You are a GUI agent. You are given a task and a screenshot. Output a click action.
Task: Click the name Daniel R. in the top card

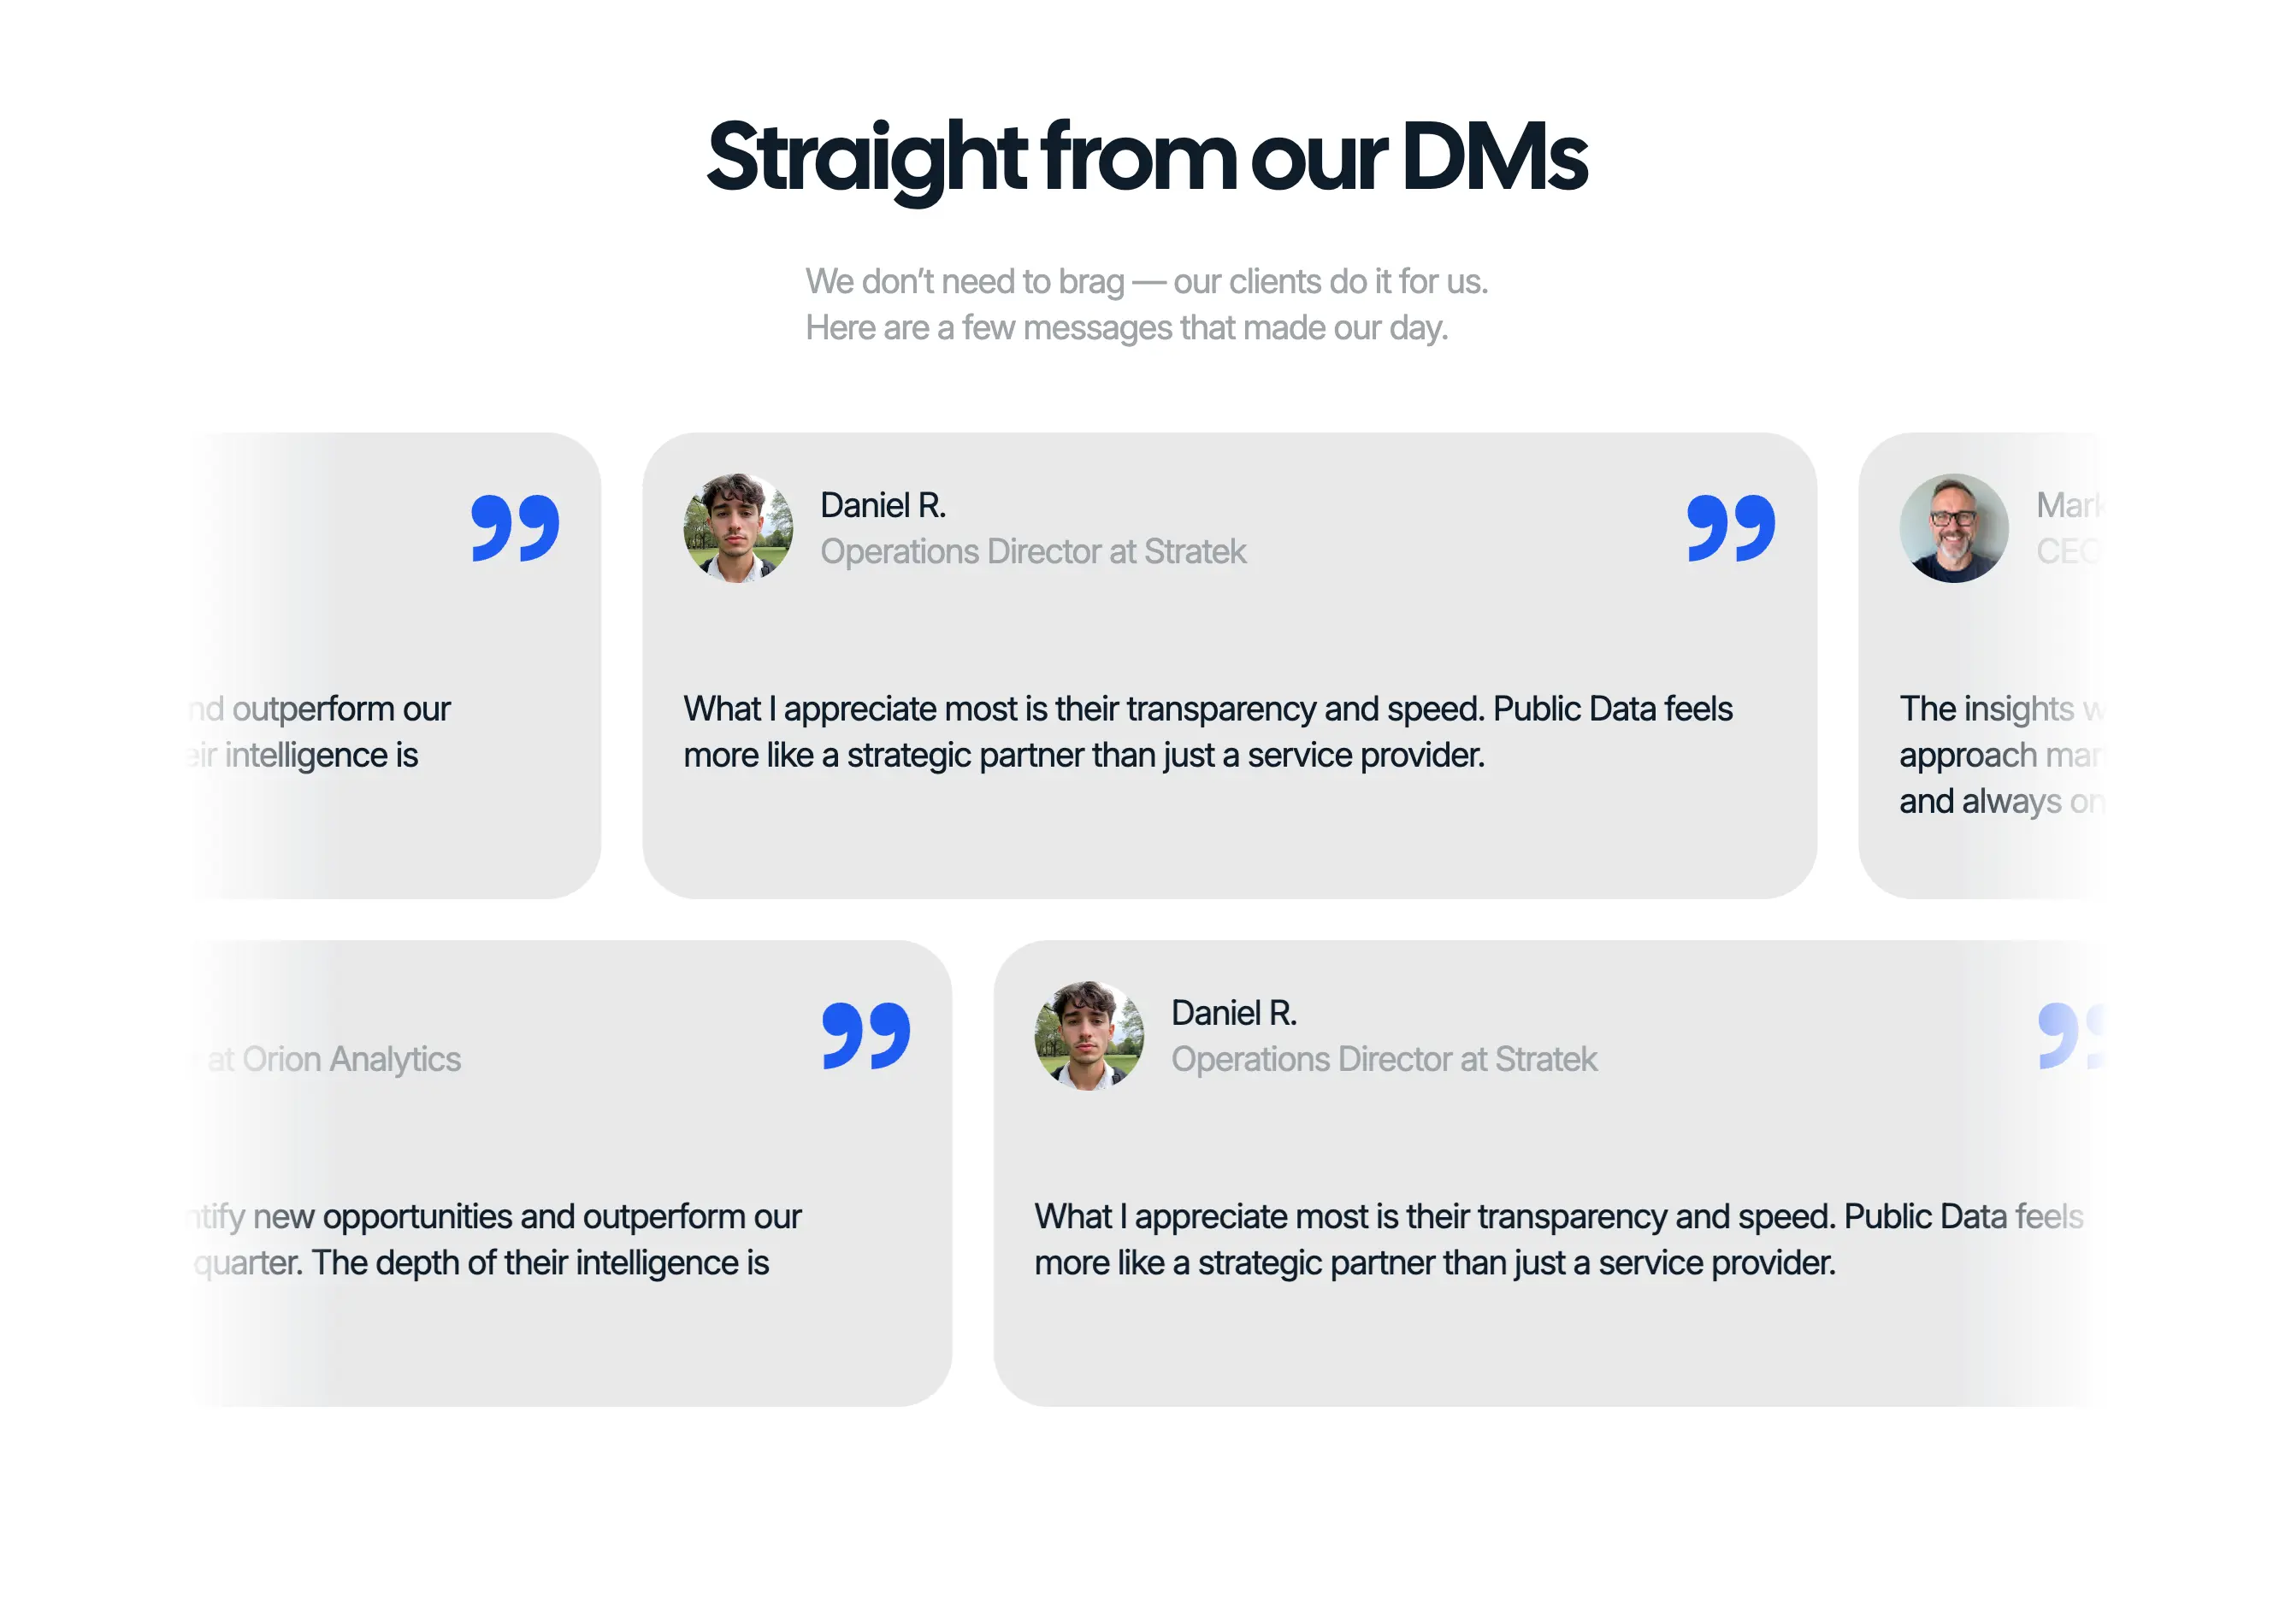point(884,506)
